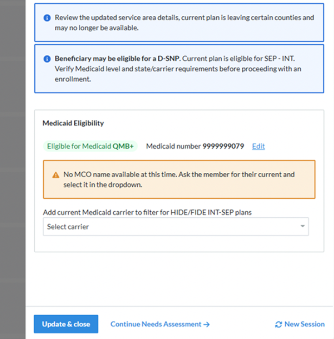Start a New Session
This screenshot has width=334, height=339.
point(300,324)
